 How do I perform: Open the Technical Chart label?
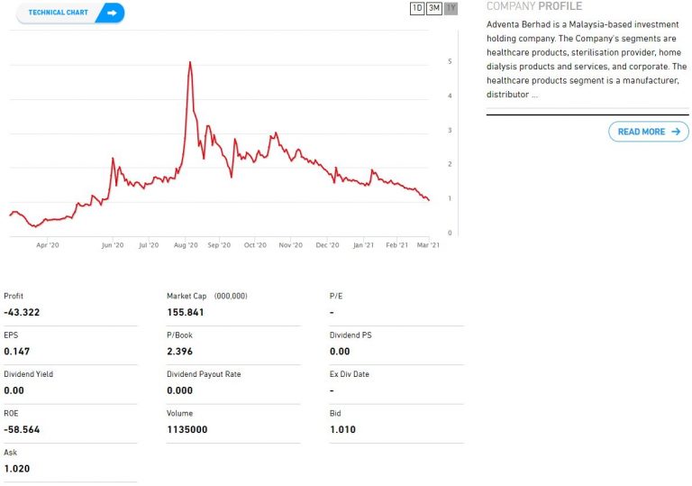point(58,13)
